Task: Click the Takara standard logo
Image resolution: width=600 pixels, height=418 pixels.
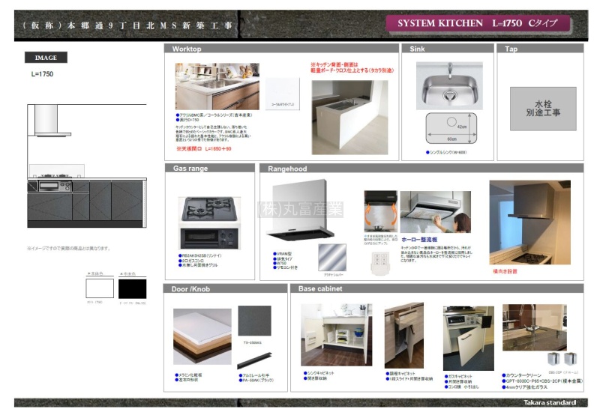Action: coord(550,402)
